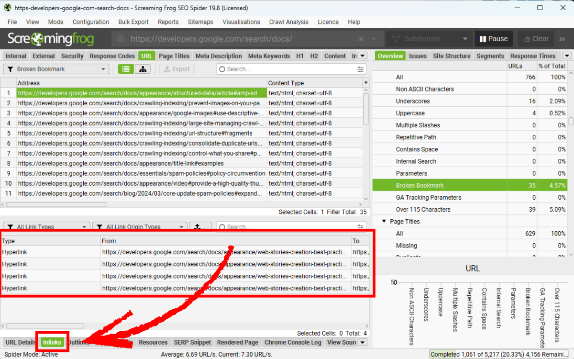Image resolution: width=574 pixels, height=359 pixels.
Task: Click the funnel icon beside Broken Bookmark
Action: pos(10,69)
